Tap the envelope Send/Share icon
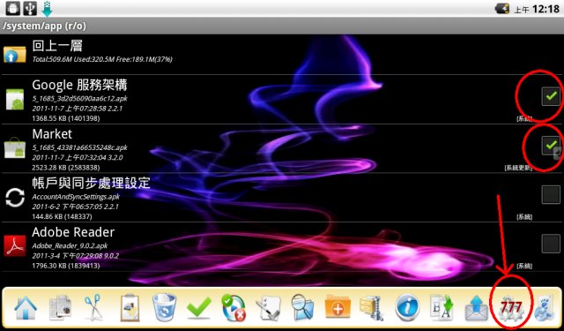The image size is (564, 331). (x=476, y=309)
